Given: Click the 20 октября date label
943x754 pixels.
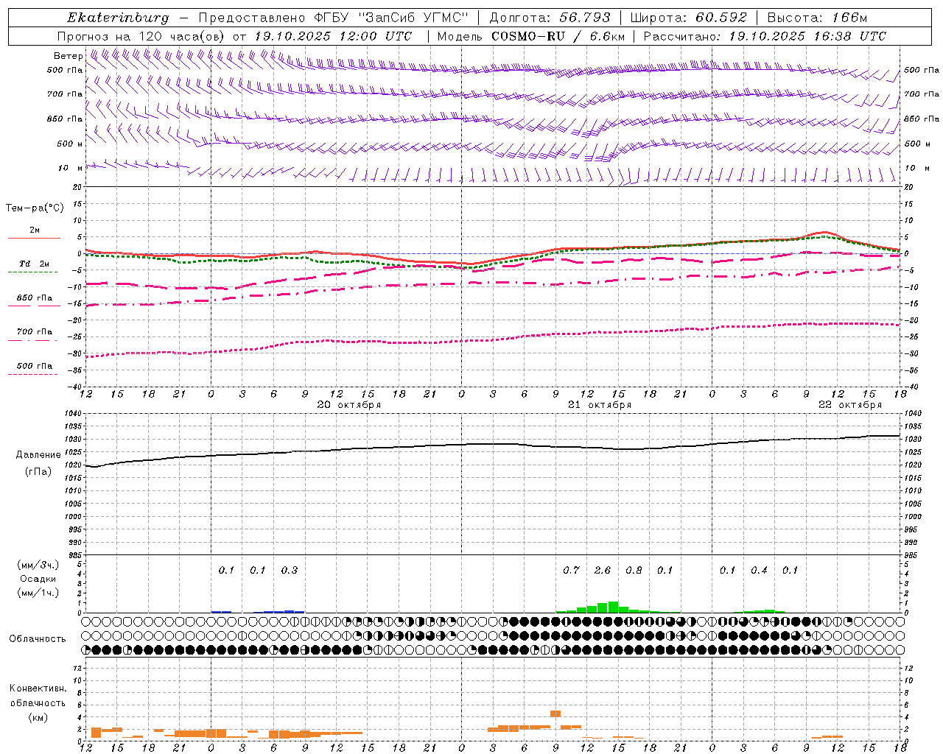Looking at the screenshot, I should 349,405.
